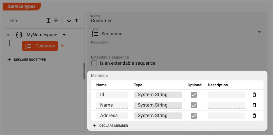Click the move down arrow icon
Image resolution: width=273 pixels, height=135 pixels.
click(x=69, y=20)
